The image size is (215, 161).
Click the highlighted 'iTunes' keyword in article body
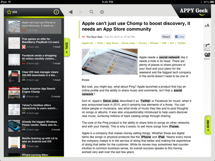pos(174,126)
